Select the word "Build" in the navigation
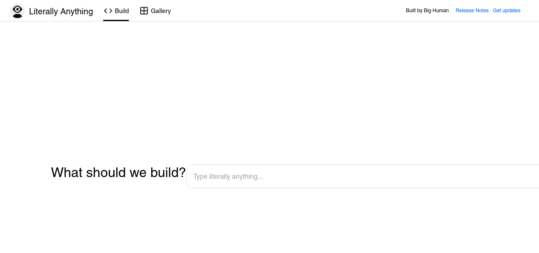This screenshot has width=539, height=253. coord(122,11)
